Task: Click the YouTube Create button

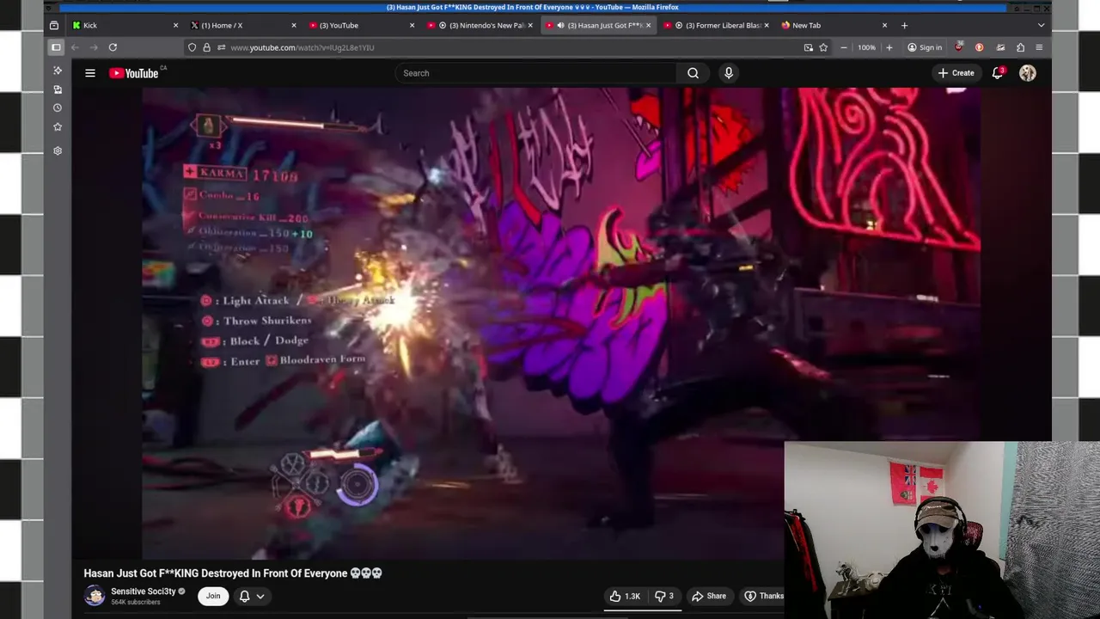Action: (x=956, y=73)
